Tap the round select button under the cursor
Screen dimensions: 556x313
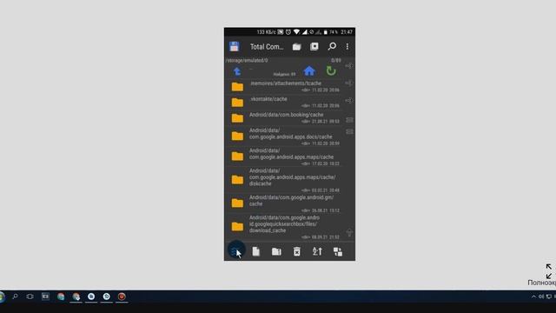pyautogui.click(x=236, y=250)
